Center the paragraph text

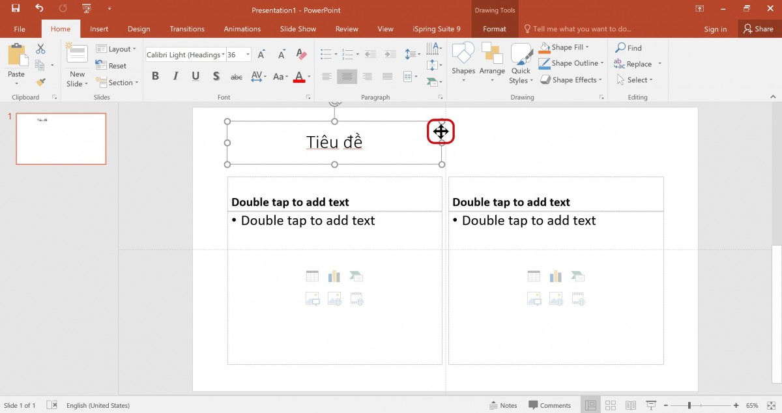pyautogui.click(x=347, y=76)
